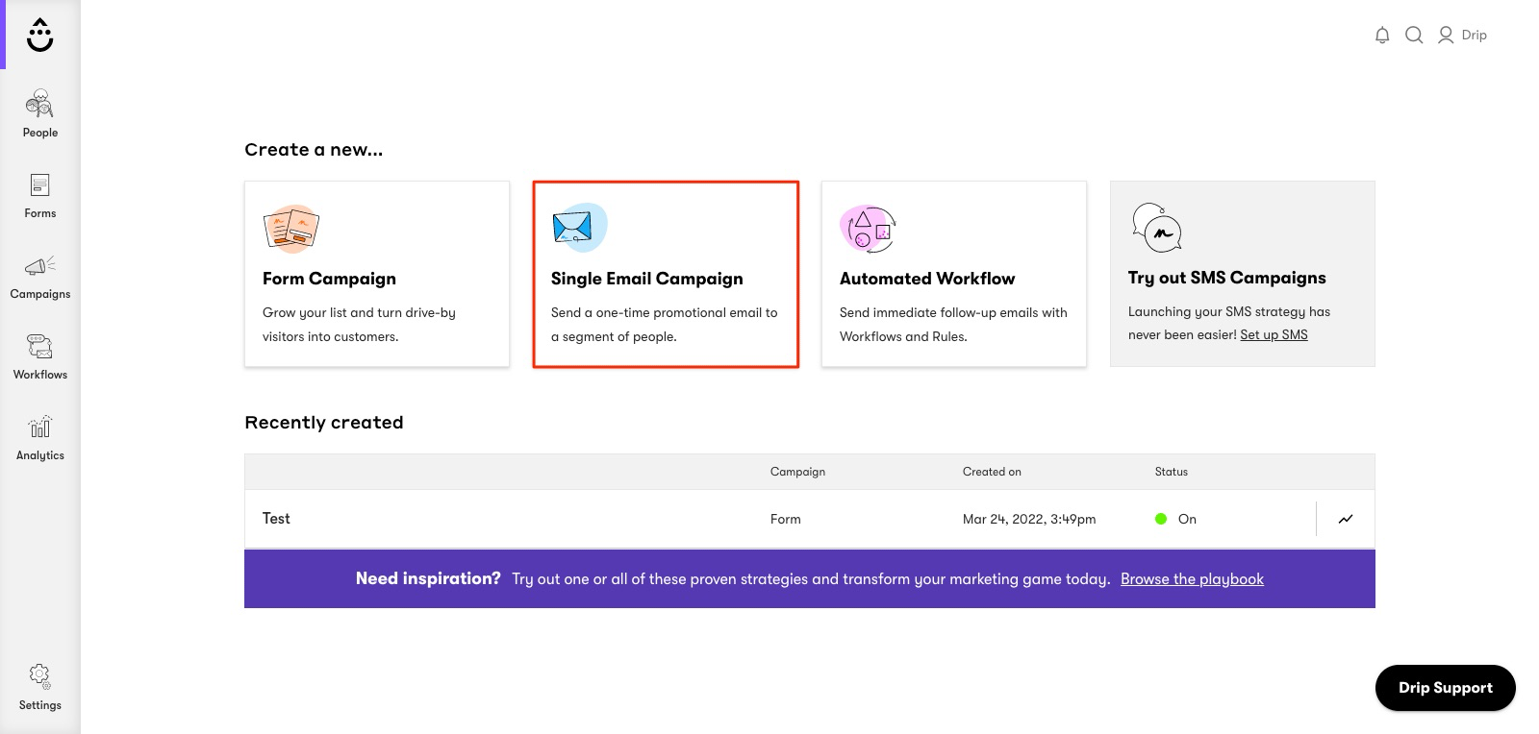View analytics trend icon for Test

1346,519
